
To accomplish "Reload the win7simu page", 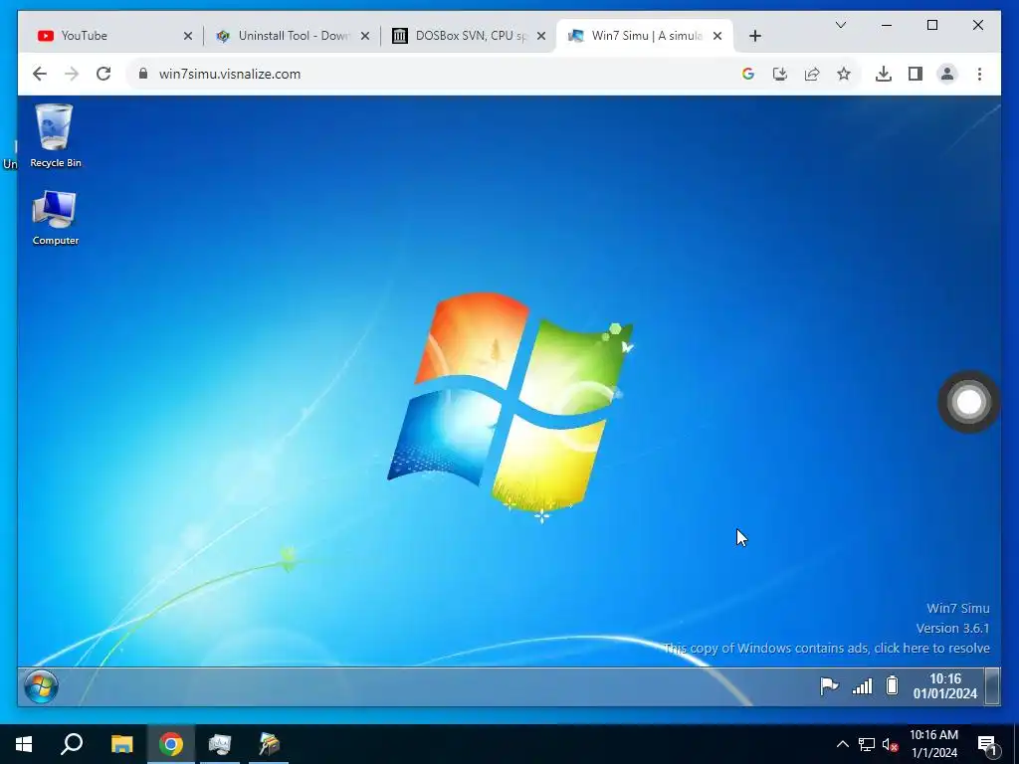I will 103,74.
